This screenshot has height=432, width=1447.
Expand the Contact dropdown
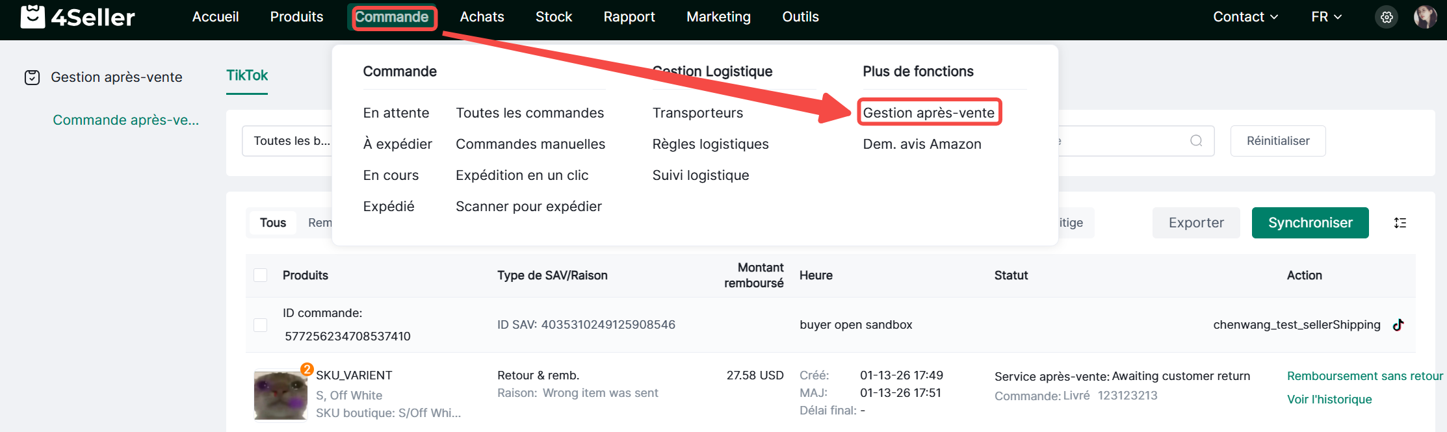1245,17
